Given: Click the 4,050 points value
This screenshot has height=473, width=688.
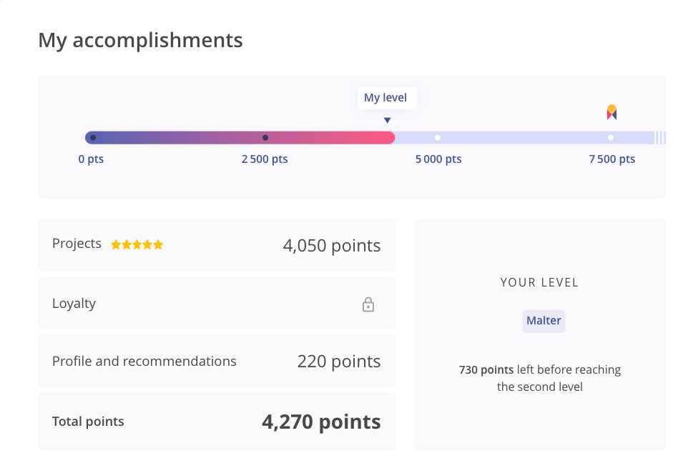Looking at the screenshot, I should 332,246.
